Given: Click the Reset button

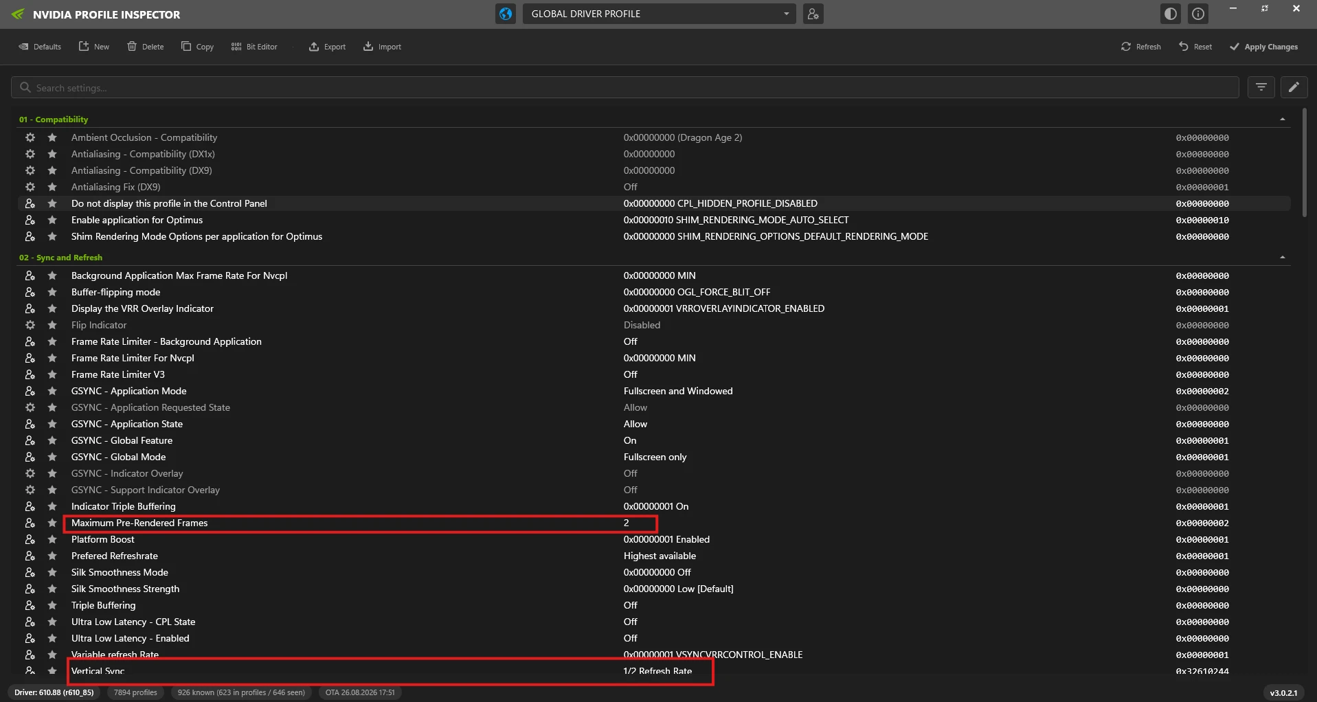Looking at the screenshot, I should pos(1195,47).
